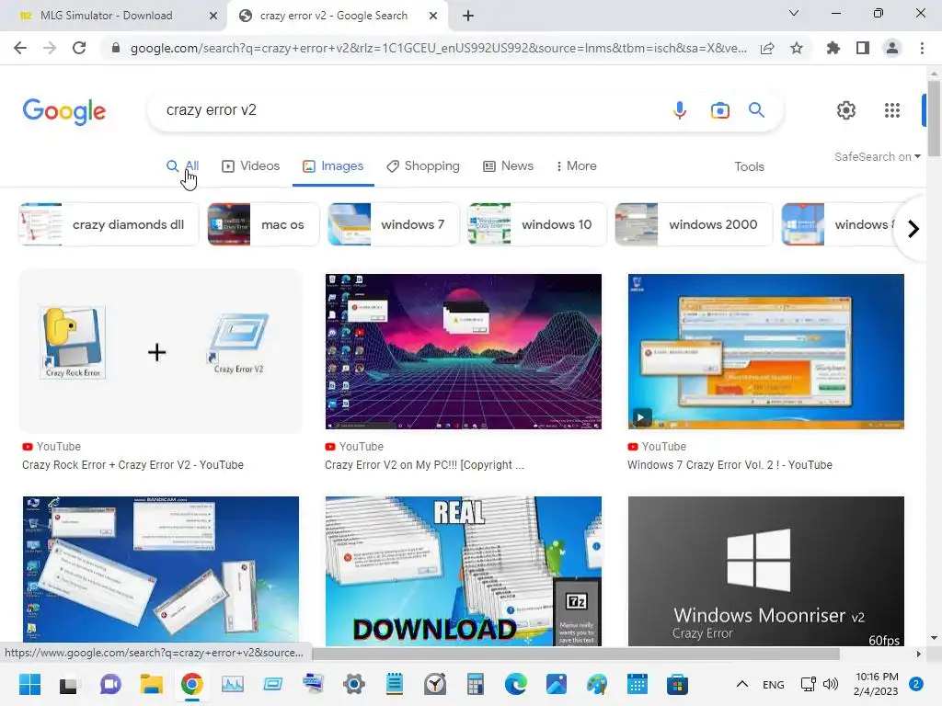Share this page from address bar

pos(767,48)
